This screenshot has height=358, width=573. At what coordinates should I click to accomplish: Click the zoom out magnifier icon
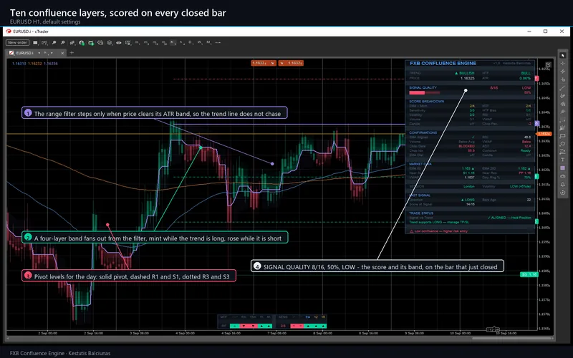coord(62,43)
